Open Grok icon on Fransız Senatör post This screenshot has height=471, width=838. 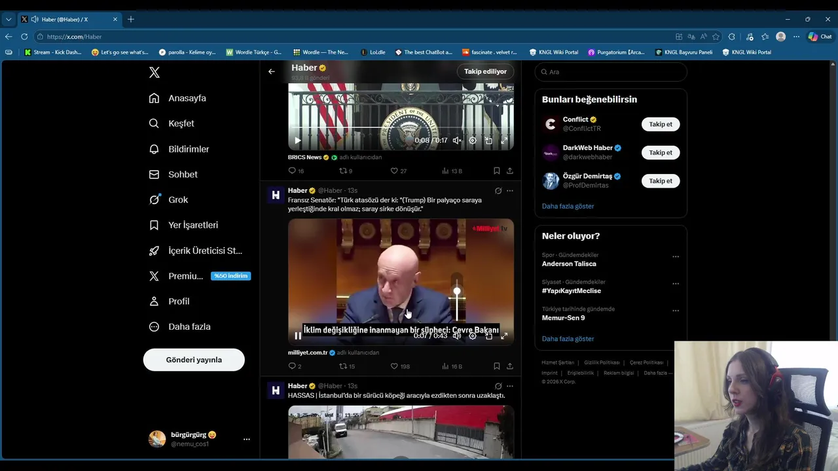pos(498,191)
